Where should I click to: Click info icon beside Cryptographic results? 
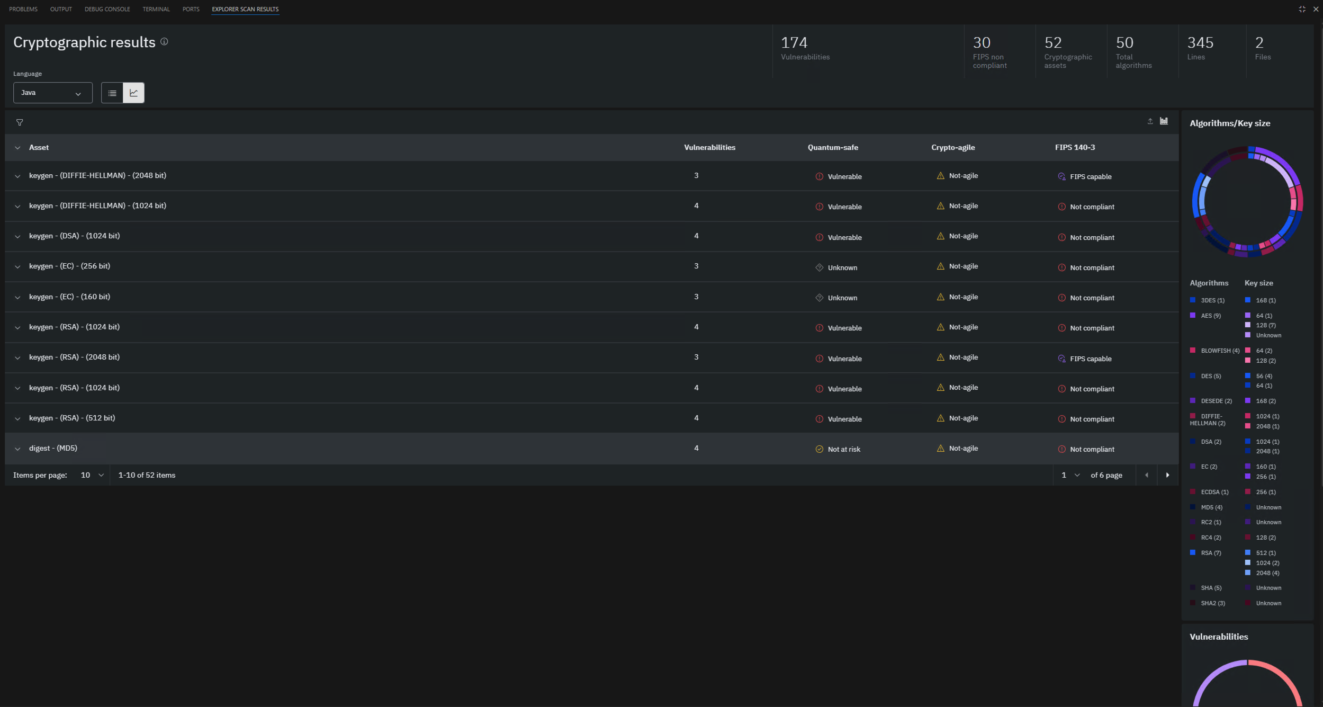164,42
